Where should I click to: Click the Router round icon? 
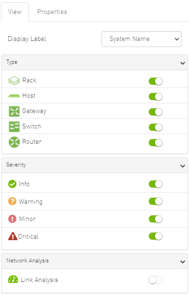point(14,142)
